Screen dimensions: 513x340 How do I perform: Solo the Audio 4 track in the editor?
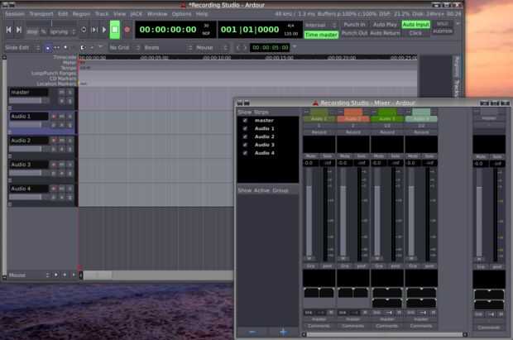[70, 189]
